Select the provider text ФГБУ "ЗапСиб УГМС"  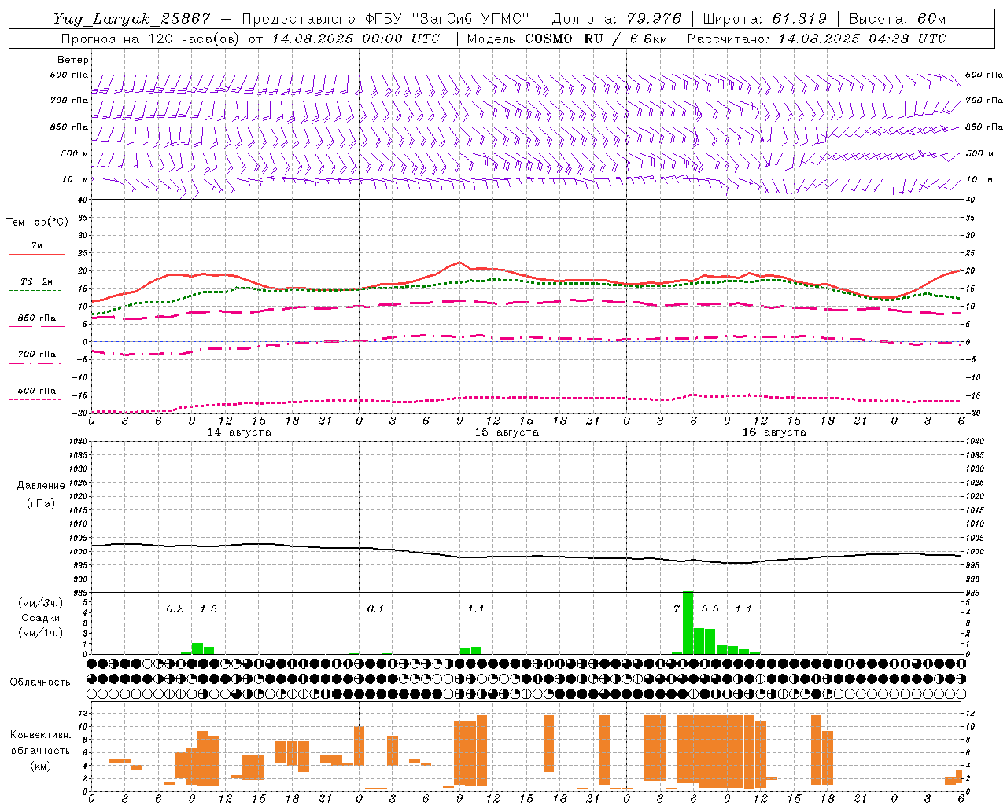448,19
